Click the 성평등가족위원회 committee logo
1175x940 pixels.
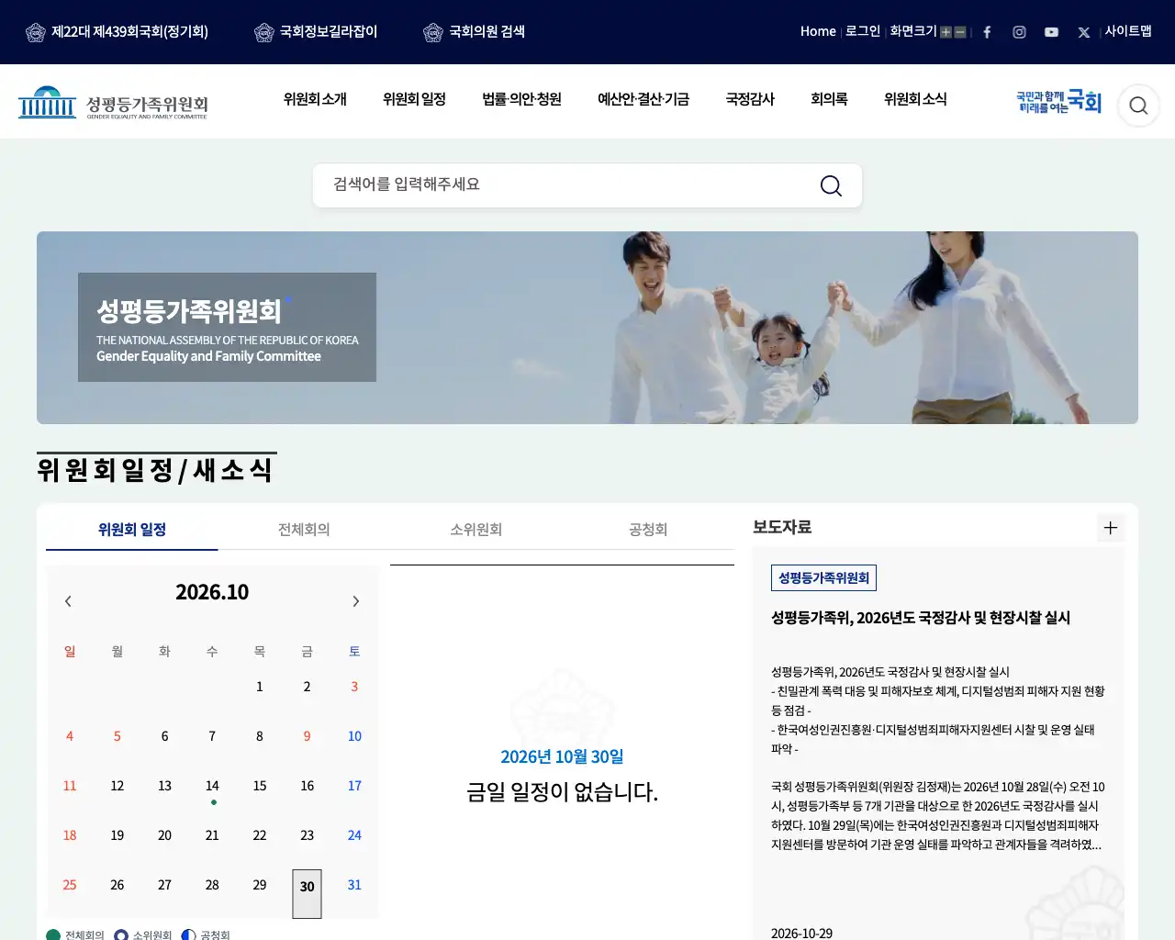[x=113, y=103]
